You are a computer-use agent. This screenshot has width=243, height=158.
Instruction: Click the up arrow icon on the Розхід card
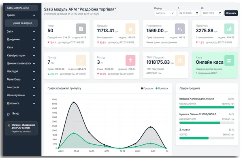coord(130,60)
